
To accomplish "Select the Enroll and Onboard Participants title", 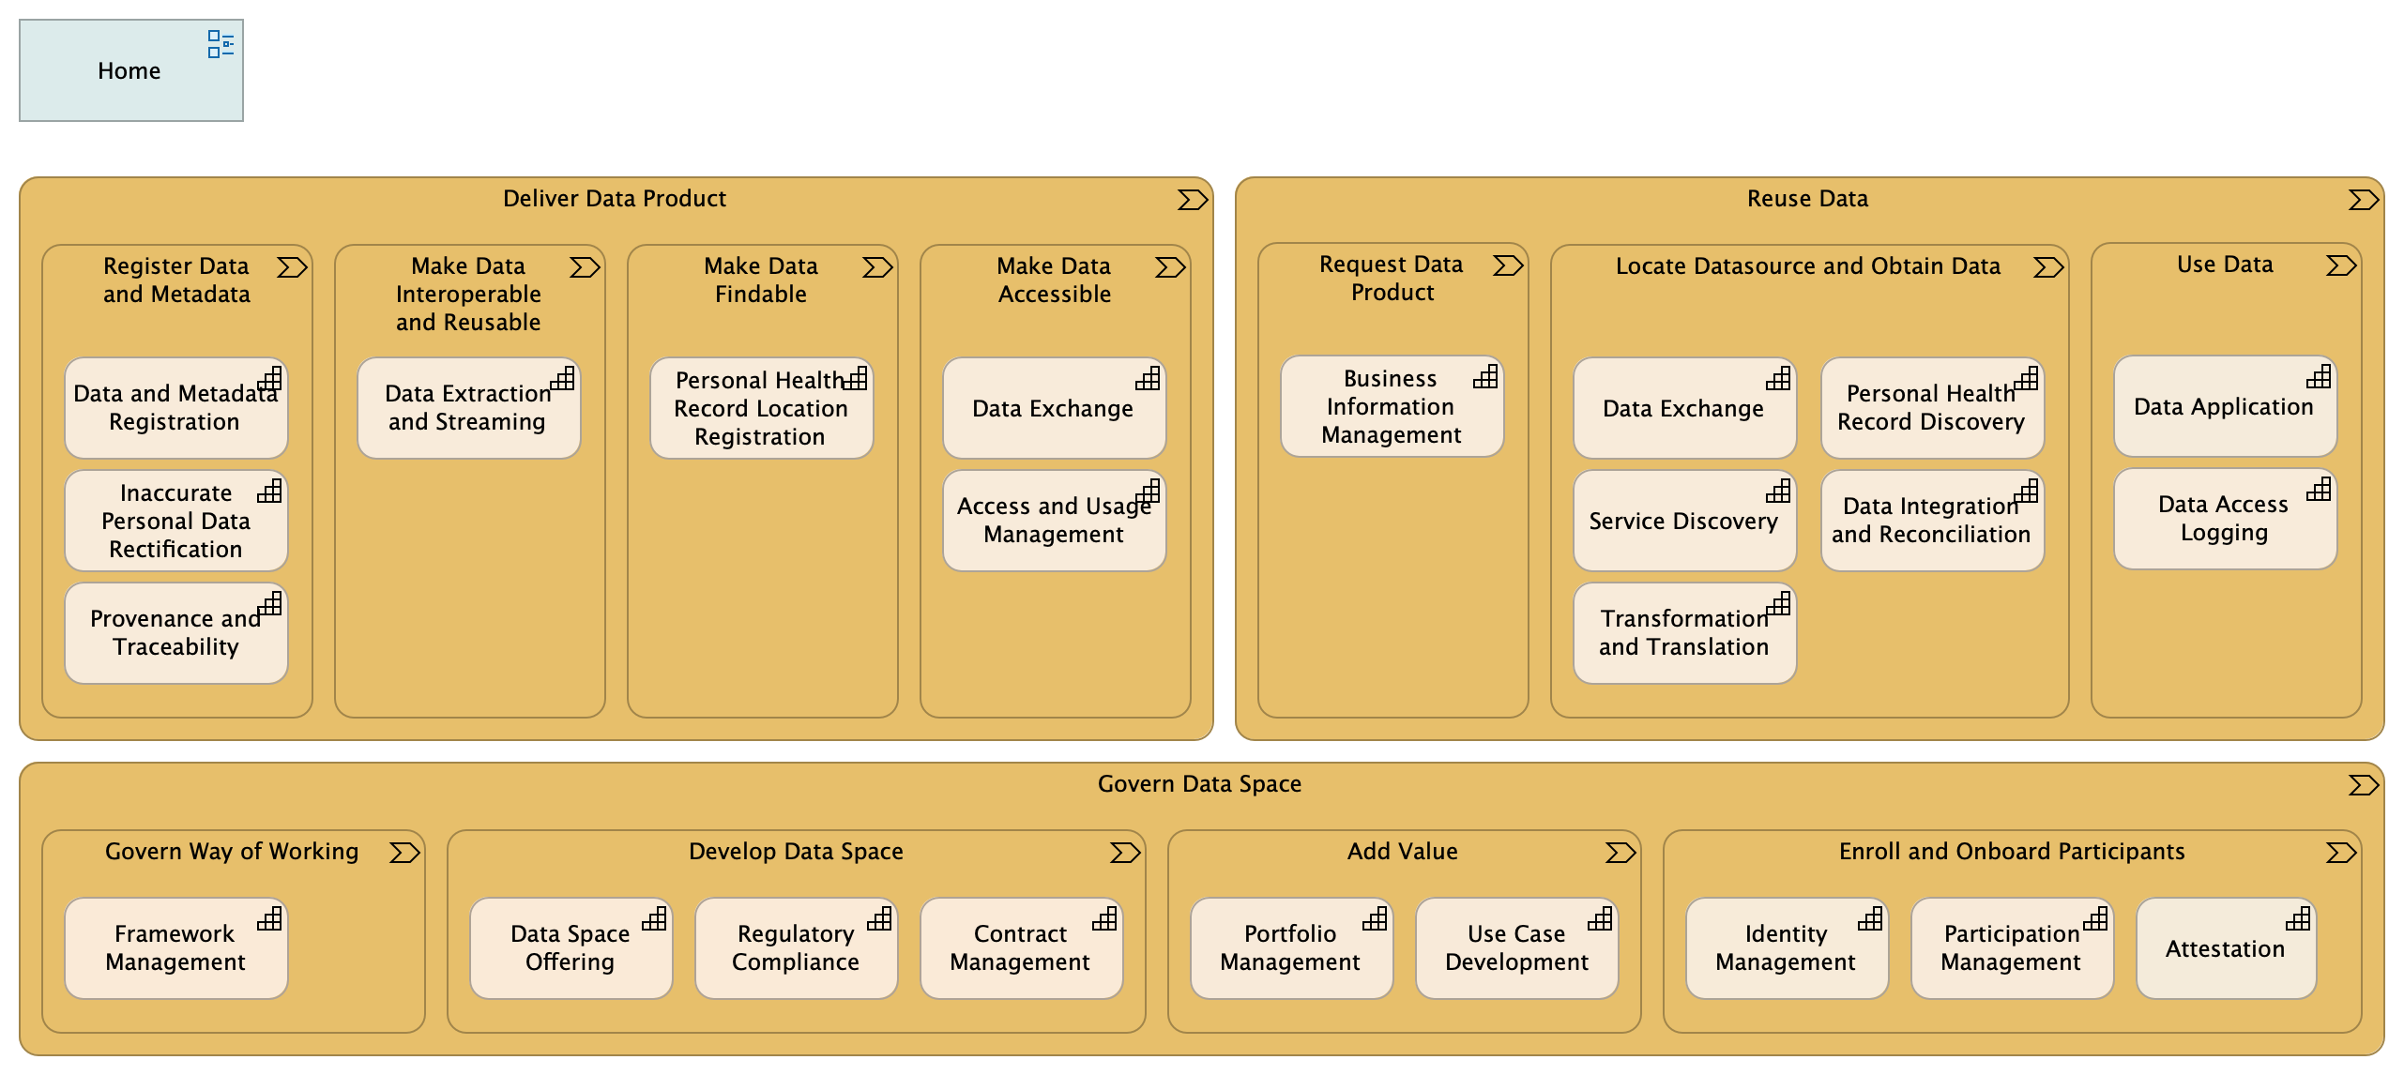I will click(x=2011, y=852).
